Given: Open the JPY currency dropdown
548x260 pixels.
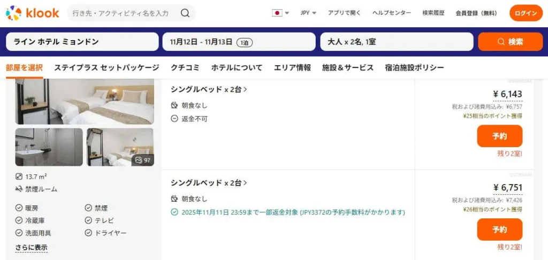Looking at the screenshot, I should click(x=308, y=13).
